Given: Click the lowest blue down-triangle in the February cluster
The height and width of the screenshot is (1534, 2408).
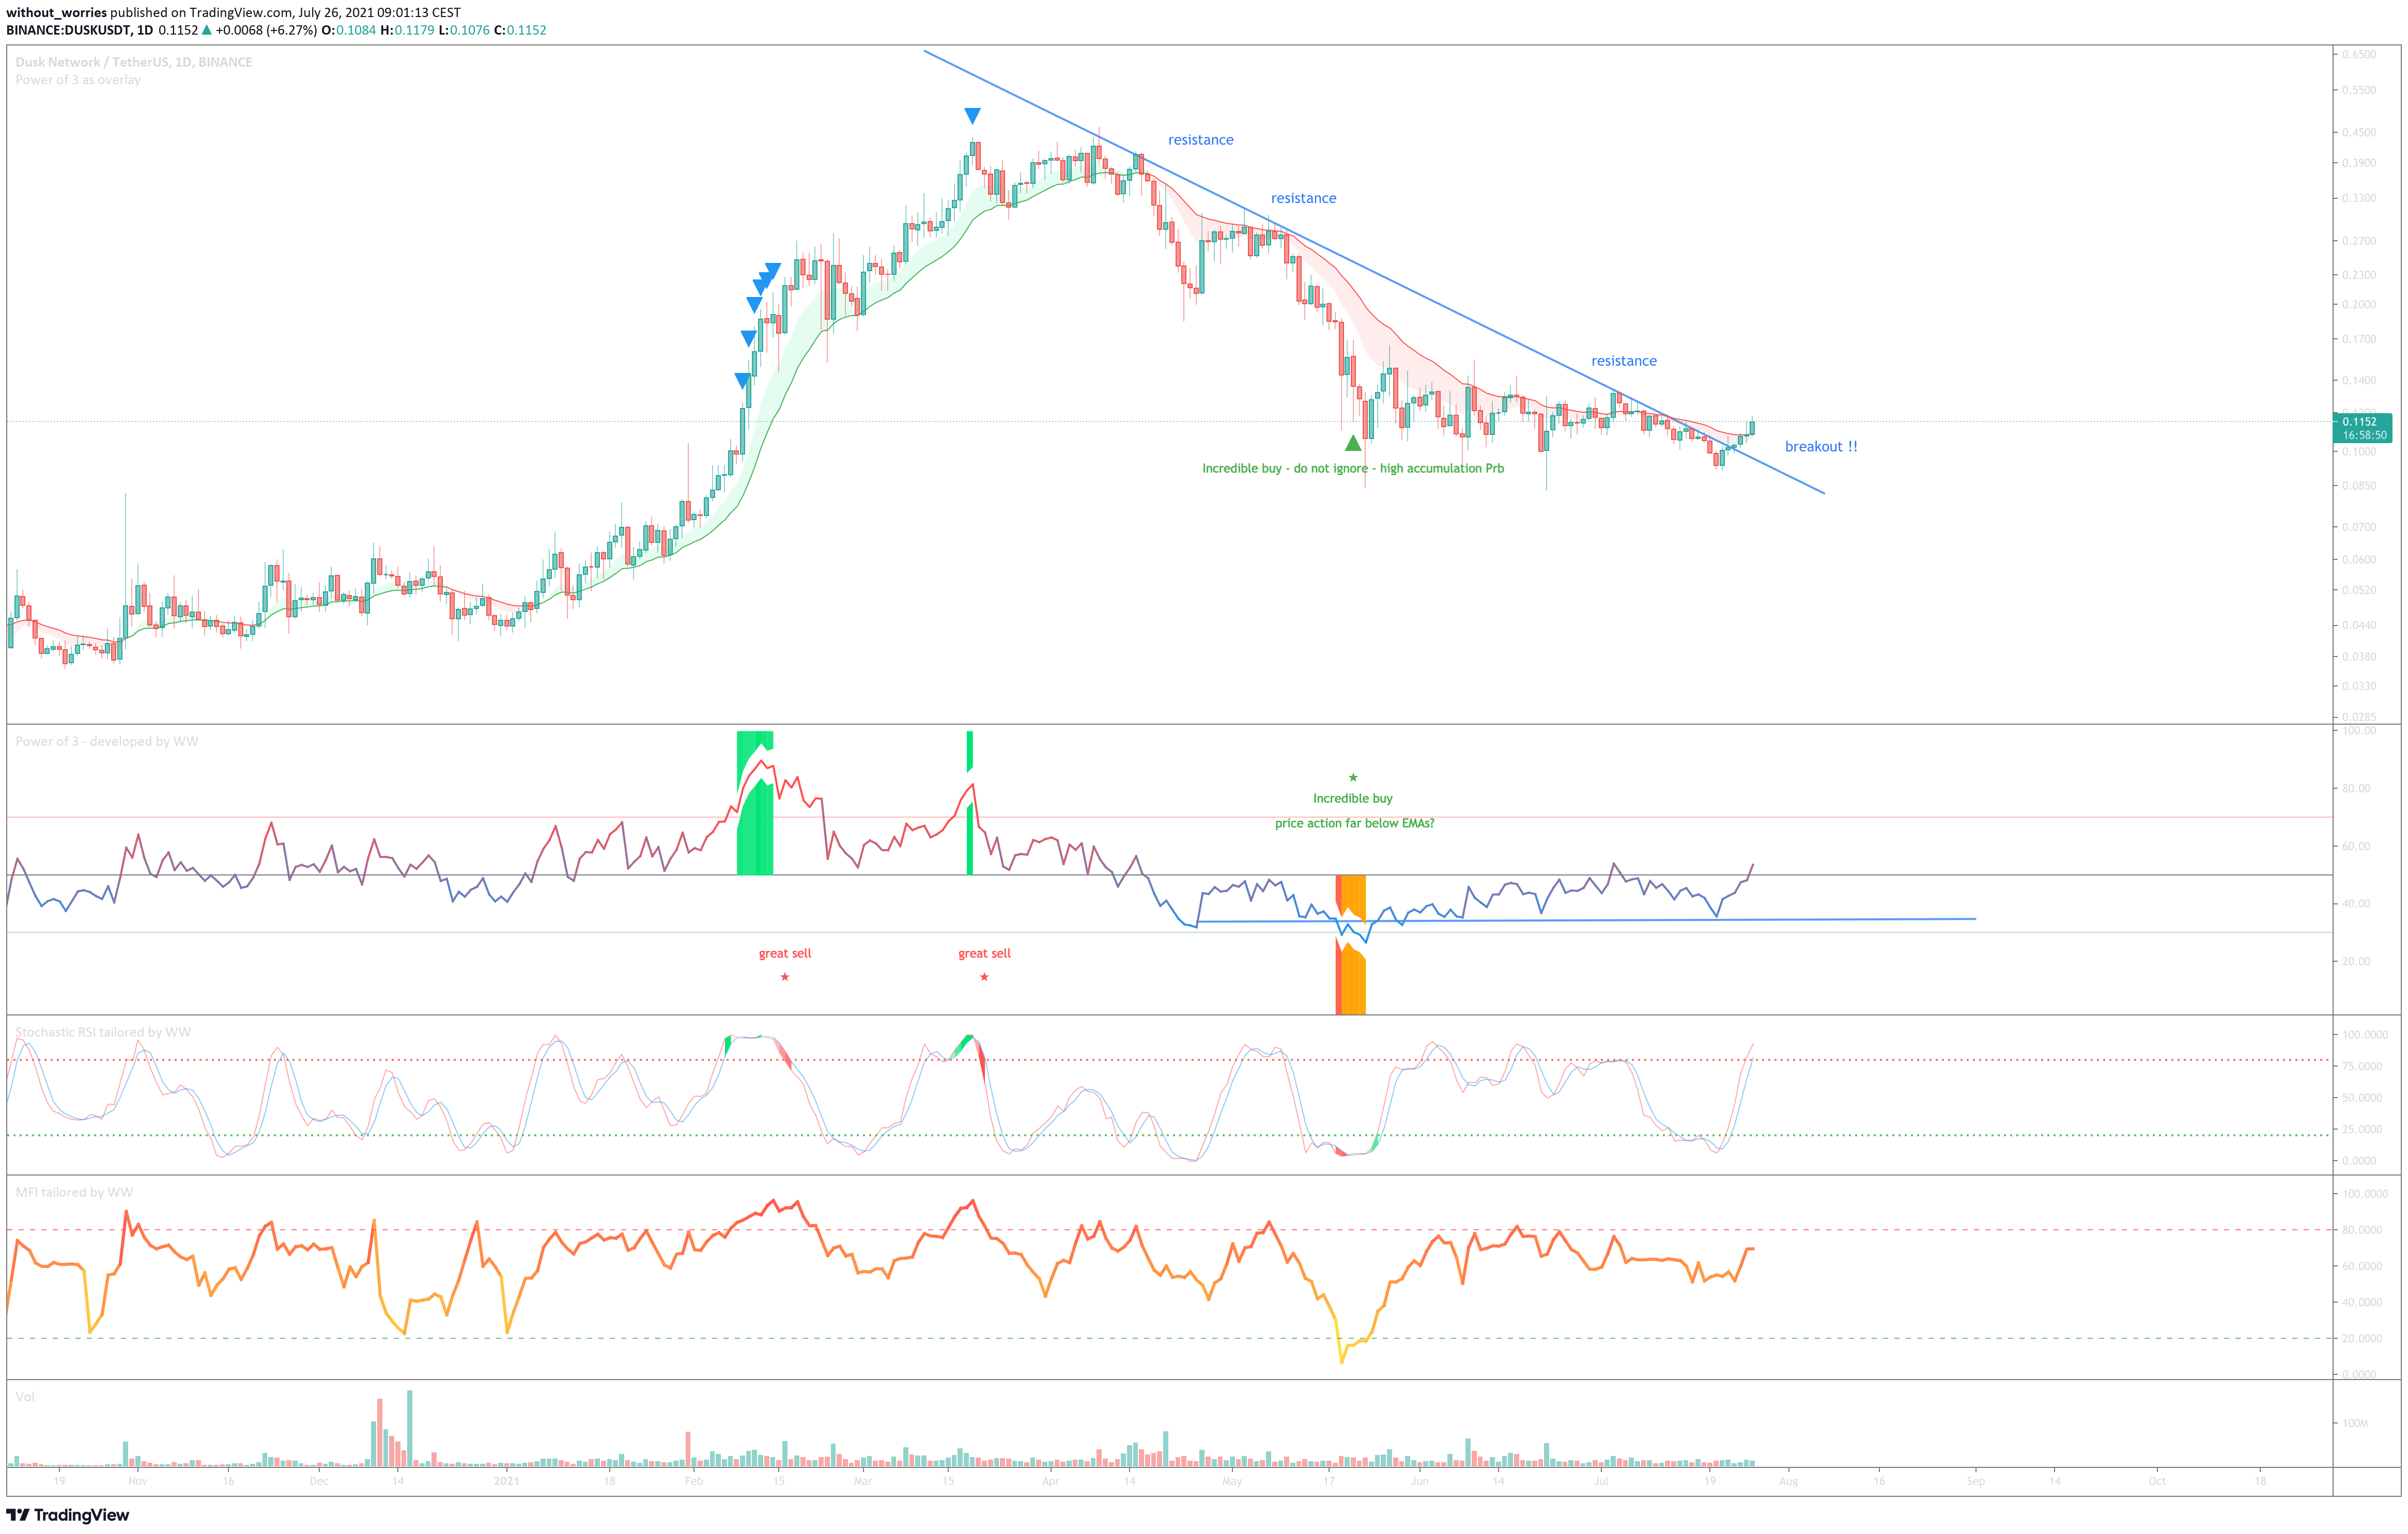Looking at the screenshot, I should pyautogui.click(x=742, y=381).
